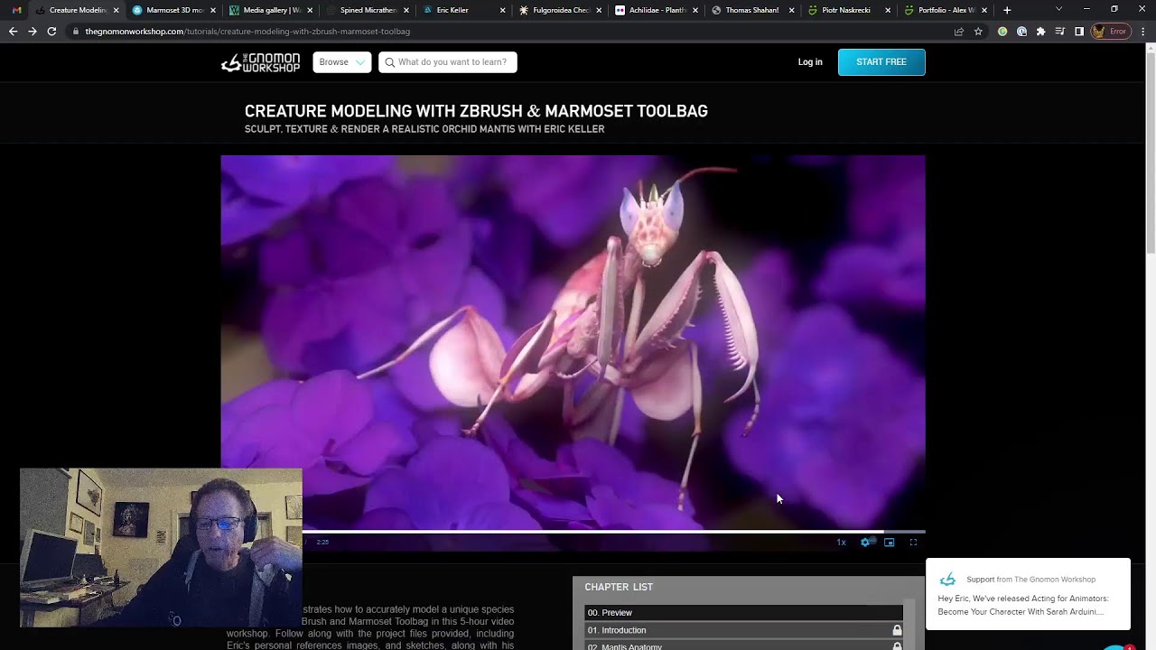Switch to the Thomas Shahan browser tab

754,10
